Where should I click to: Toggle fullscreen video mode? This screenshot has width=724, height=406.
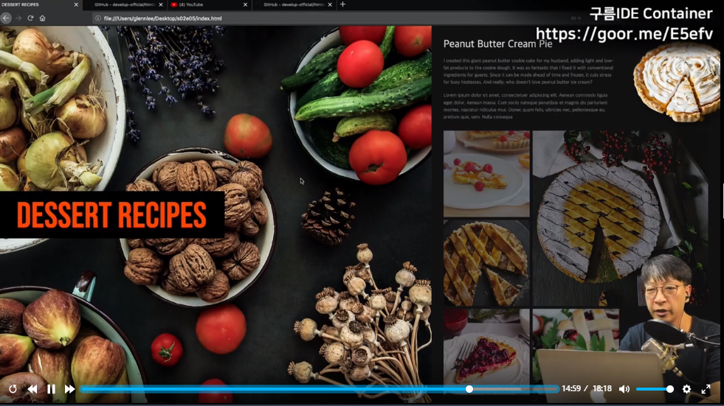point(706,389)
